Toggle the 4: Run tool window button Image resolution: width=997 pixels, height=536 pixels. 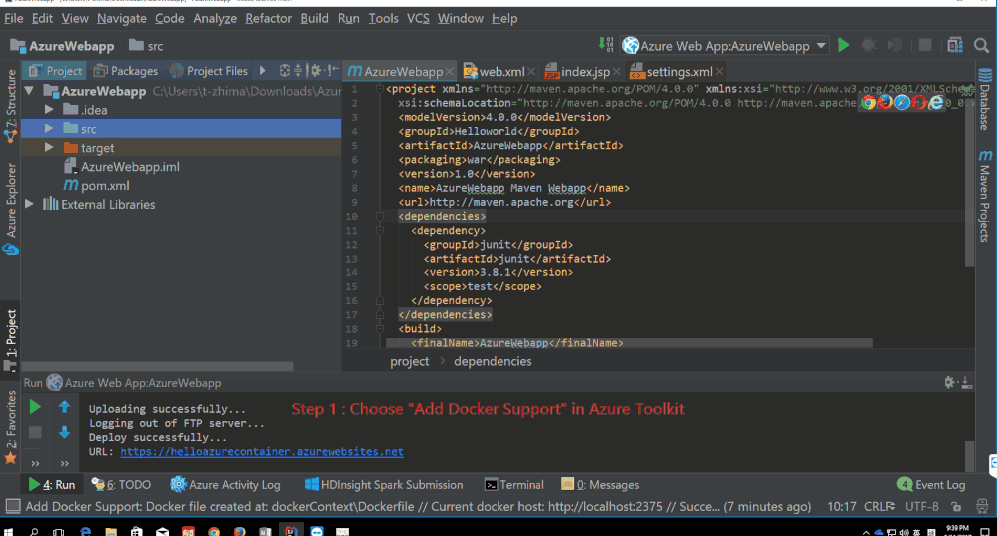52,484
